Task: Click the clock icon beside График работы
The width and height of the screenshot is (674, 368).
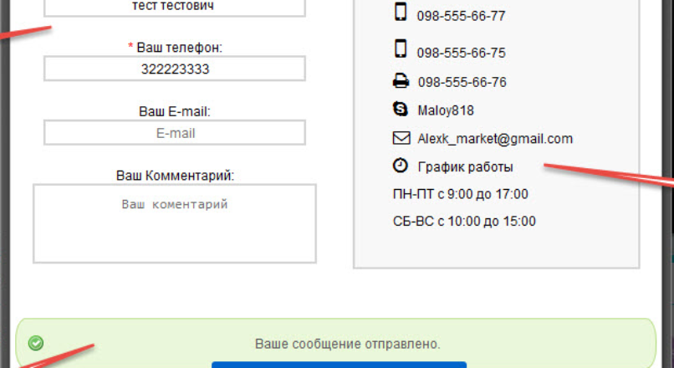Action: tap(401, 166)
